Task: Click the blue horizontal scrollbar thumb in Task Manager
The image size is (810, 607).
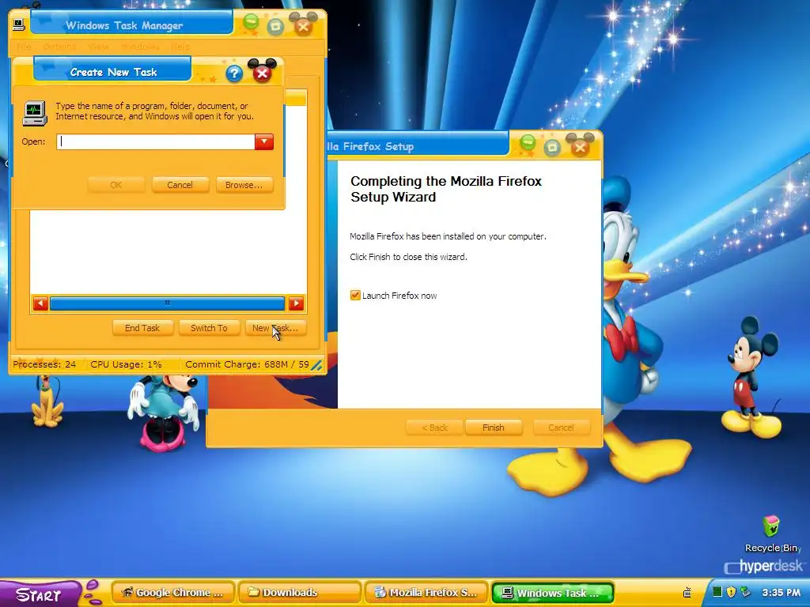Action: 168,303
